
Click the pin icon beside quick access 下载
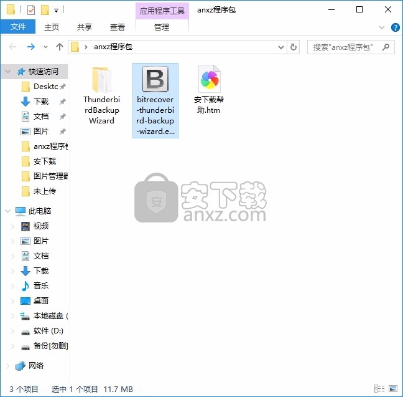(63, 102)
